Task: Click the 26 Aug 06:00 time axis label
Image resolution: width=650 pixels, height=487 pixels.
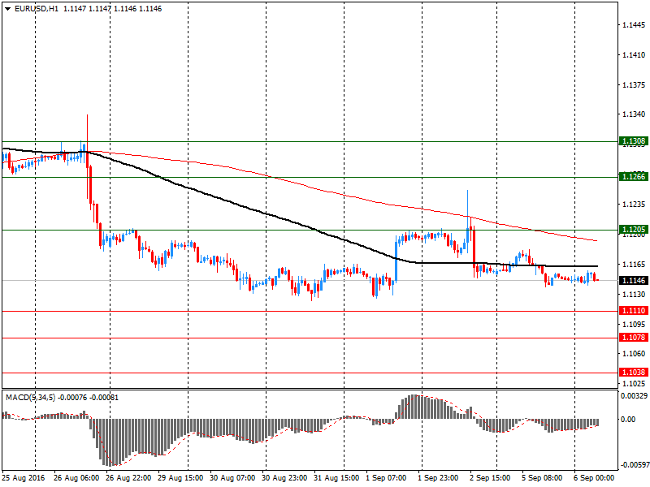Action: [x=76, y=478]
